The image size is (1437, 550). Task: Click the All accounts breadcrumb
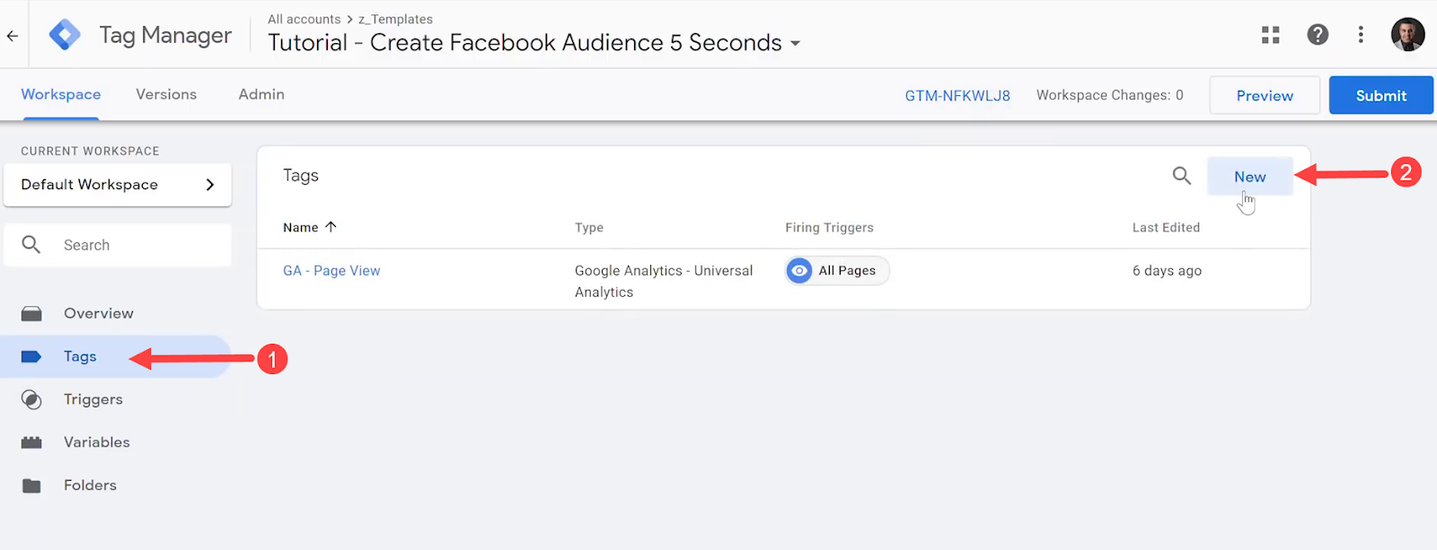coord(304,19)
